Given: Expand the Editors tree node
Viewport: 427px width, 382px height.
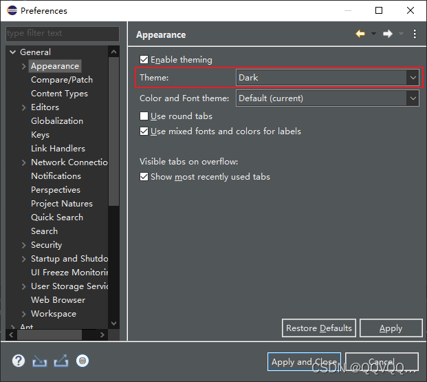Looking at the screenshot, I should pyautogui.click(x=23, y=107).
